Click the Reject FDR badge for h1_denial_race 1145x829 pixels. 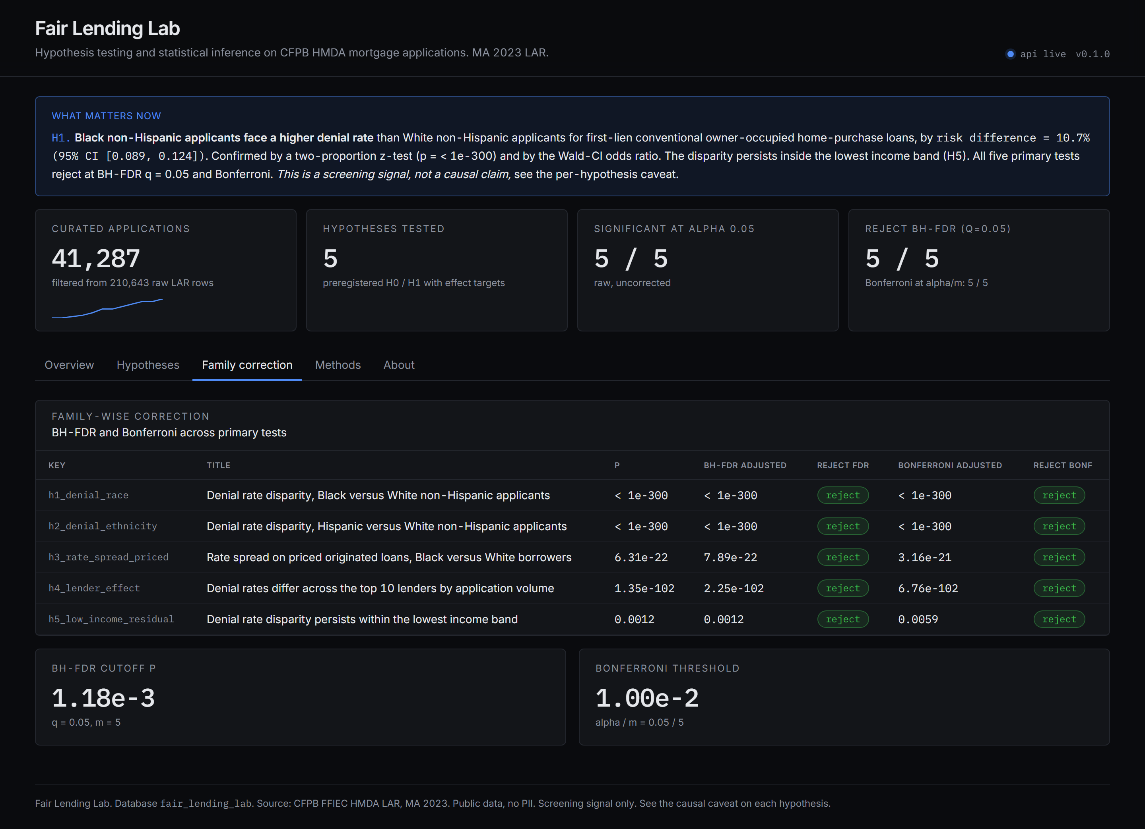842,496
